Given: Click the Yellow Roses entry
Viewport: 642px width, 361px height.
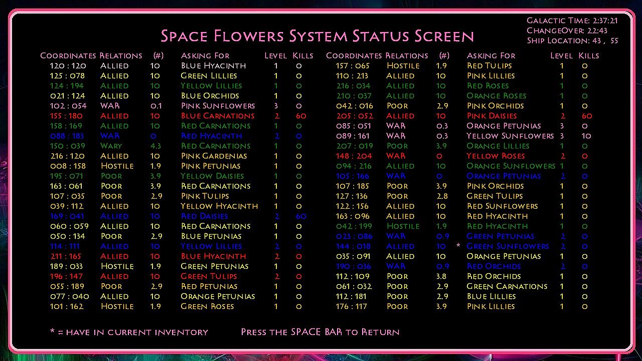Looking at the screenshot, I should tap(496, 156).
